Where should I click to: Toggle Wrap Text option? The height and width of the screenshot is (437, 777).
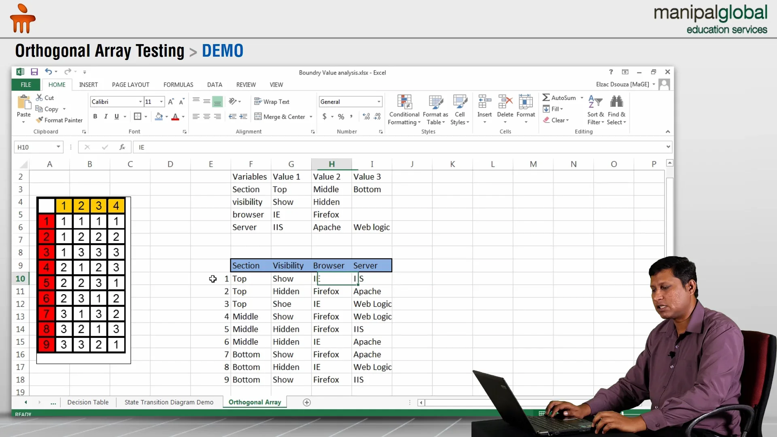coord(272,102)
